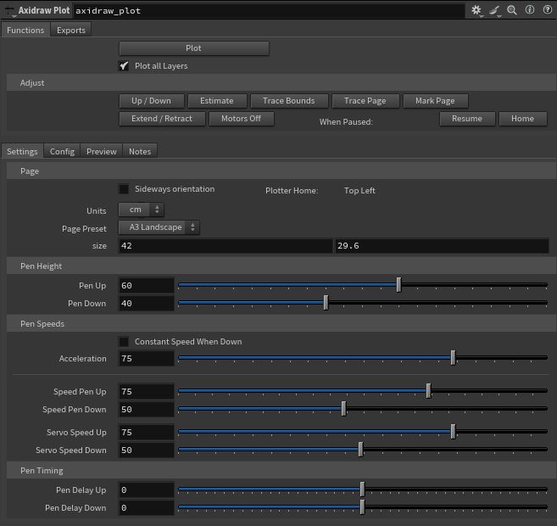This screenshot has width=557, height=526.
Task: Click the Up / Down button
Action: 152,101
